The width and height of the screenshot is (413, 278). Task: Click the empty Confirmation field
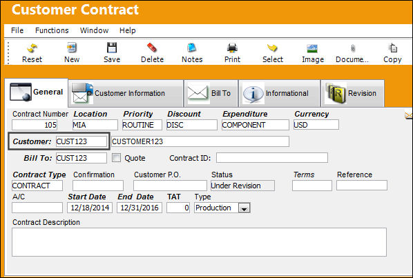98,186
